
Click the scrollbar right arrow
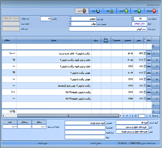pyautogui.click(x=121, y=116)
